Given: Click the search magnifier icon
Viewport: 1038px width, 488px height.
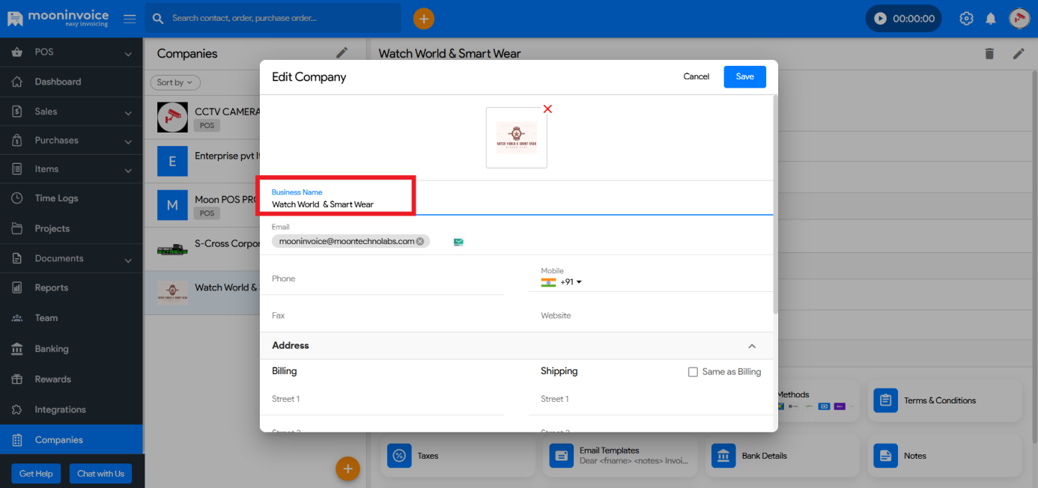Looking at the screenshot, I should 158,18.
